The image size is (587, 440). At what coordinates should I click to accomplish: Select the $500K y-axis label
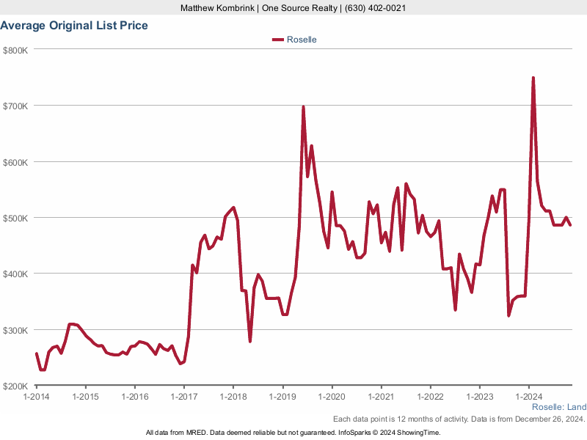pyautogui.click(x=15, y=218)
